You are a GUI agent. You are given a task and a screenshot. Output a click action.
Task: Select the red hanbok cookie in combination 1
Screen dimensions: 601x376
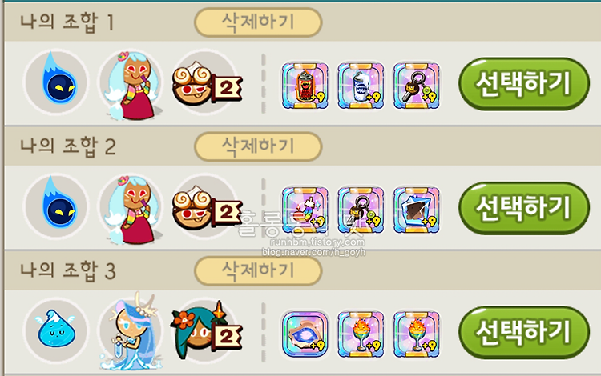coord(131,84)
